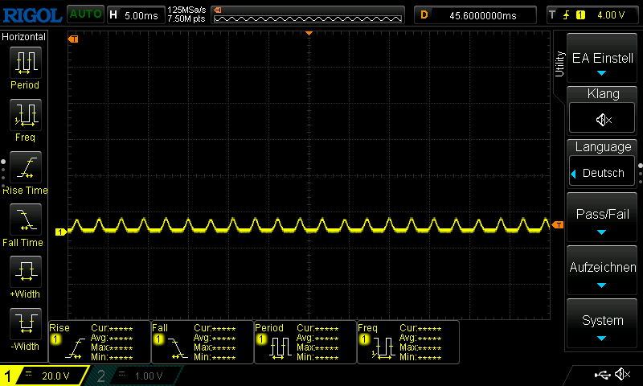Viewport: 643px width, 386px height.
Task: Click the USB device status icon
Action: tap(601, 375)
